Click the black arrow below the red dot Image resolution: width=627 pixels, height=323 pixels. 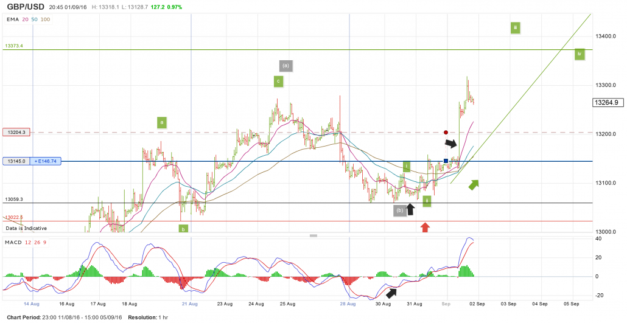(450, 144)
